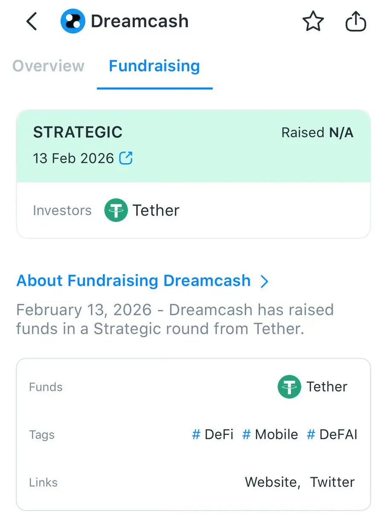Switch to the Overview tab
Viewport: 387px width, 513px height.
click(49, 66)
